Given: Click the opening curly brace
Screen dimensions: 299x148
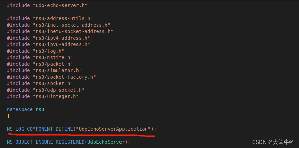Looking at the screenshot, I should coord(8,116).
